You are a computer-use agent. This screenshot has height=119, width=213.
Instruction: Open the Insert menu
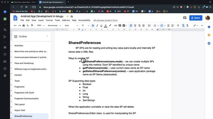(41, 20)
